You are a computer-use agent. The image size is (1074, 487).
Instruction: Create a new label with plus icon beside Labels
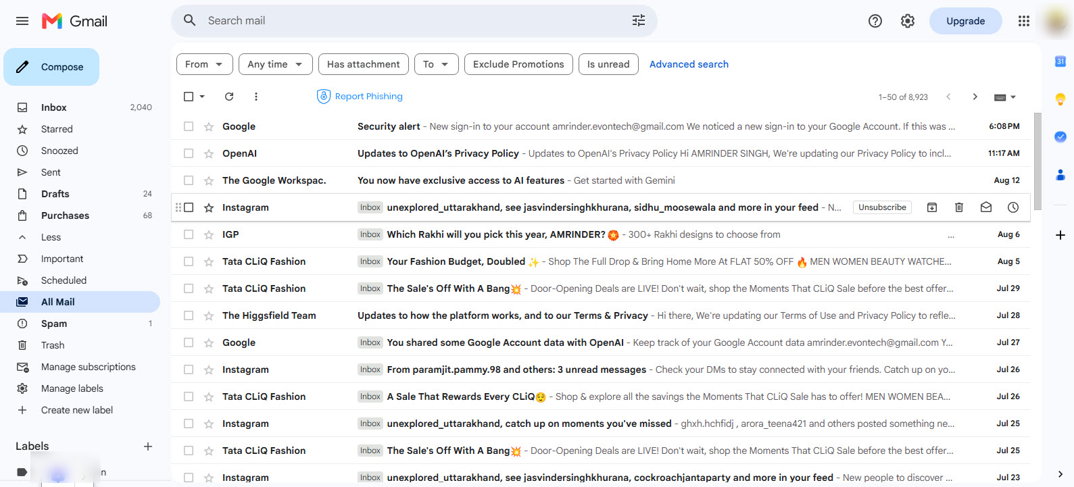pos(148,446)
